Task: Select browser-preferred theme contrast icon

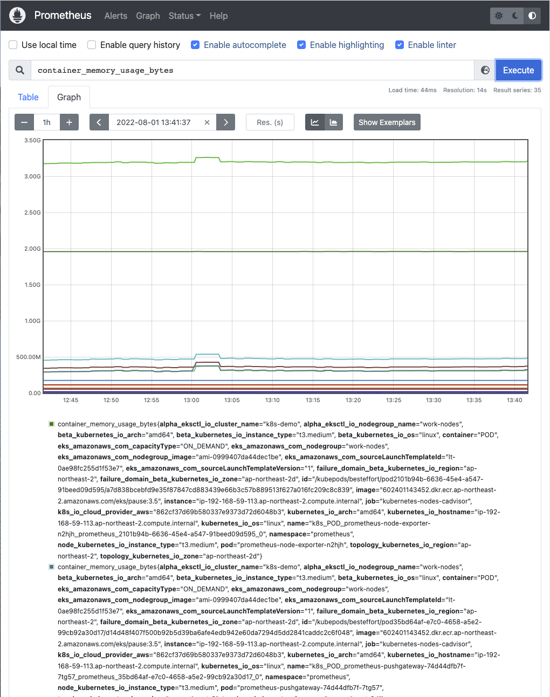Action: click(x=532, y=16)
